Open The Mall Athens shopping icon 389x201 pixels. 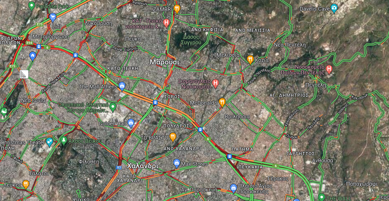[x=122, y=86]
